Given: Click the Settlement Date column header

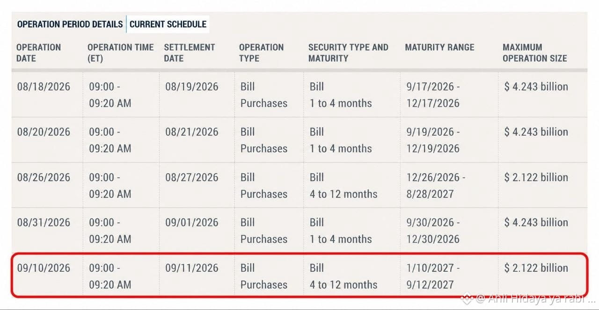Looking at the screenshot, I should coord(190,53).
